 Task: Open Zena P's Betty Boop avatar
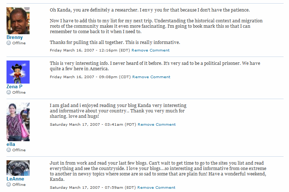[18, 72]
